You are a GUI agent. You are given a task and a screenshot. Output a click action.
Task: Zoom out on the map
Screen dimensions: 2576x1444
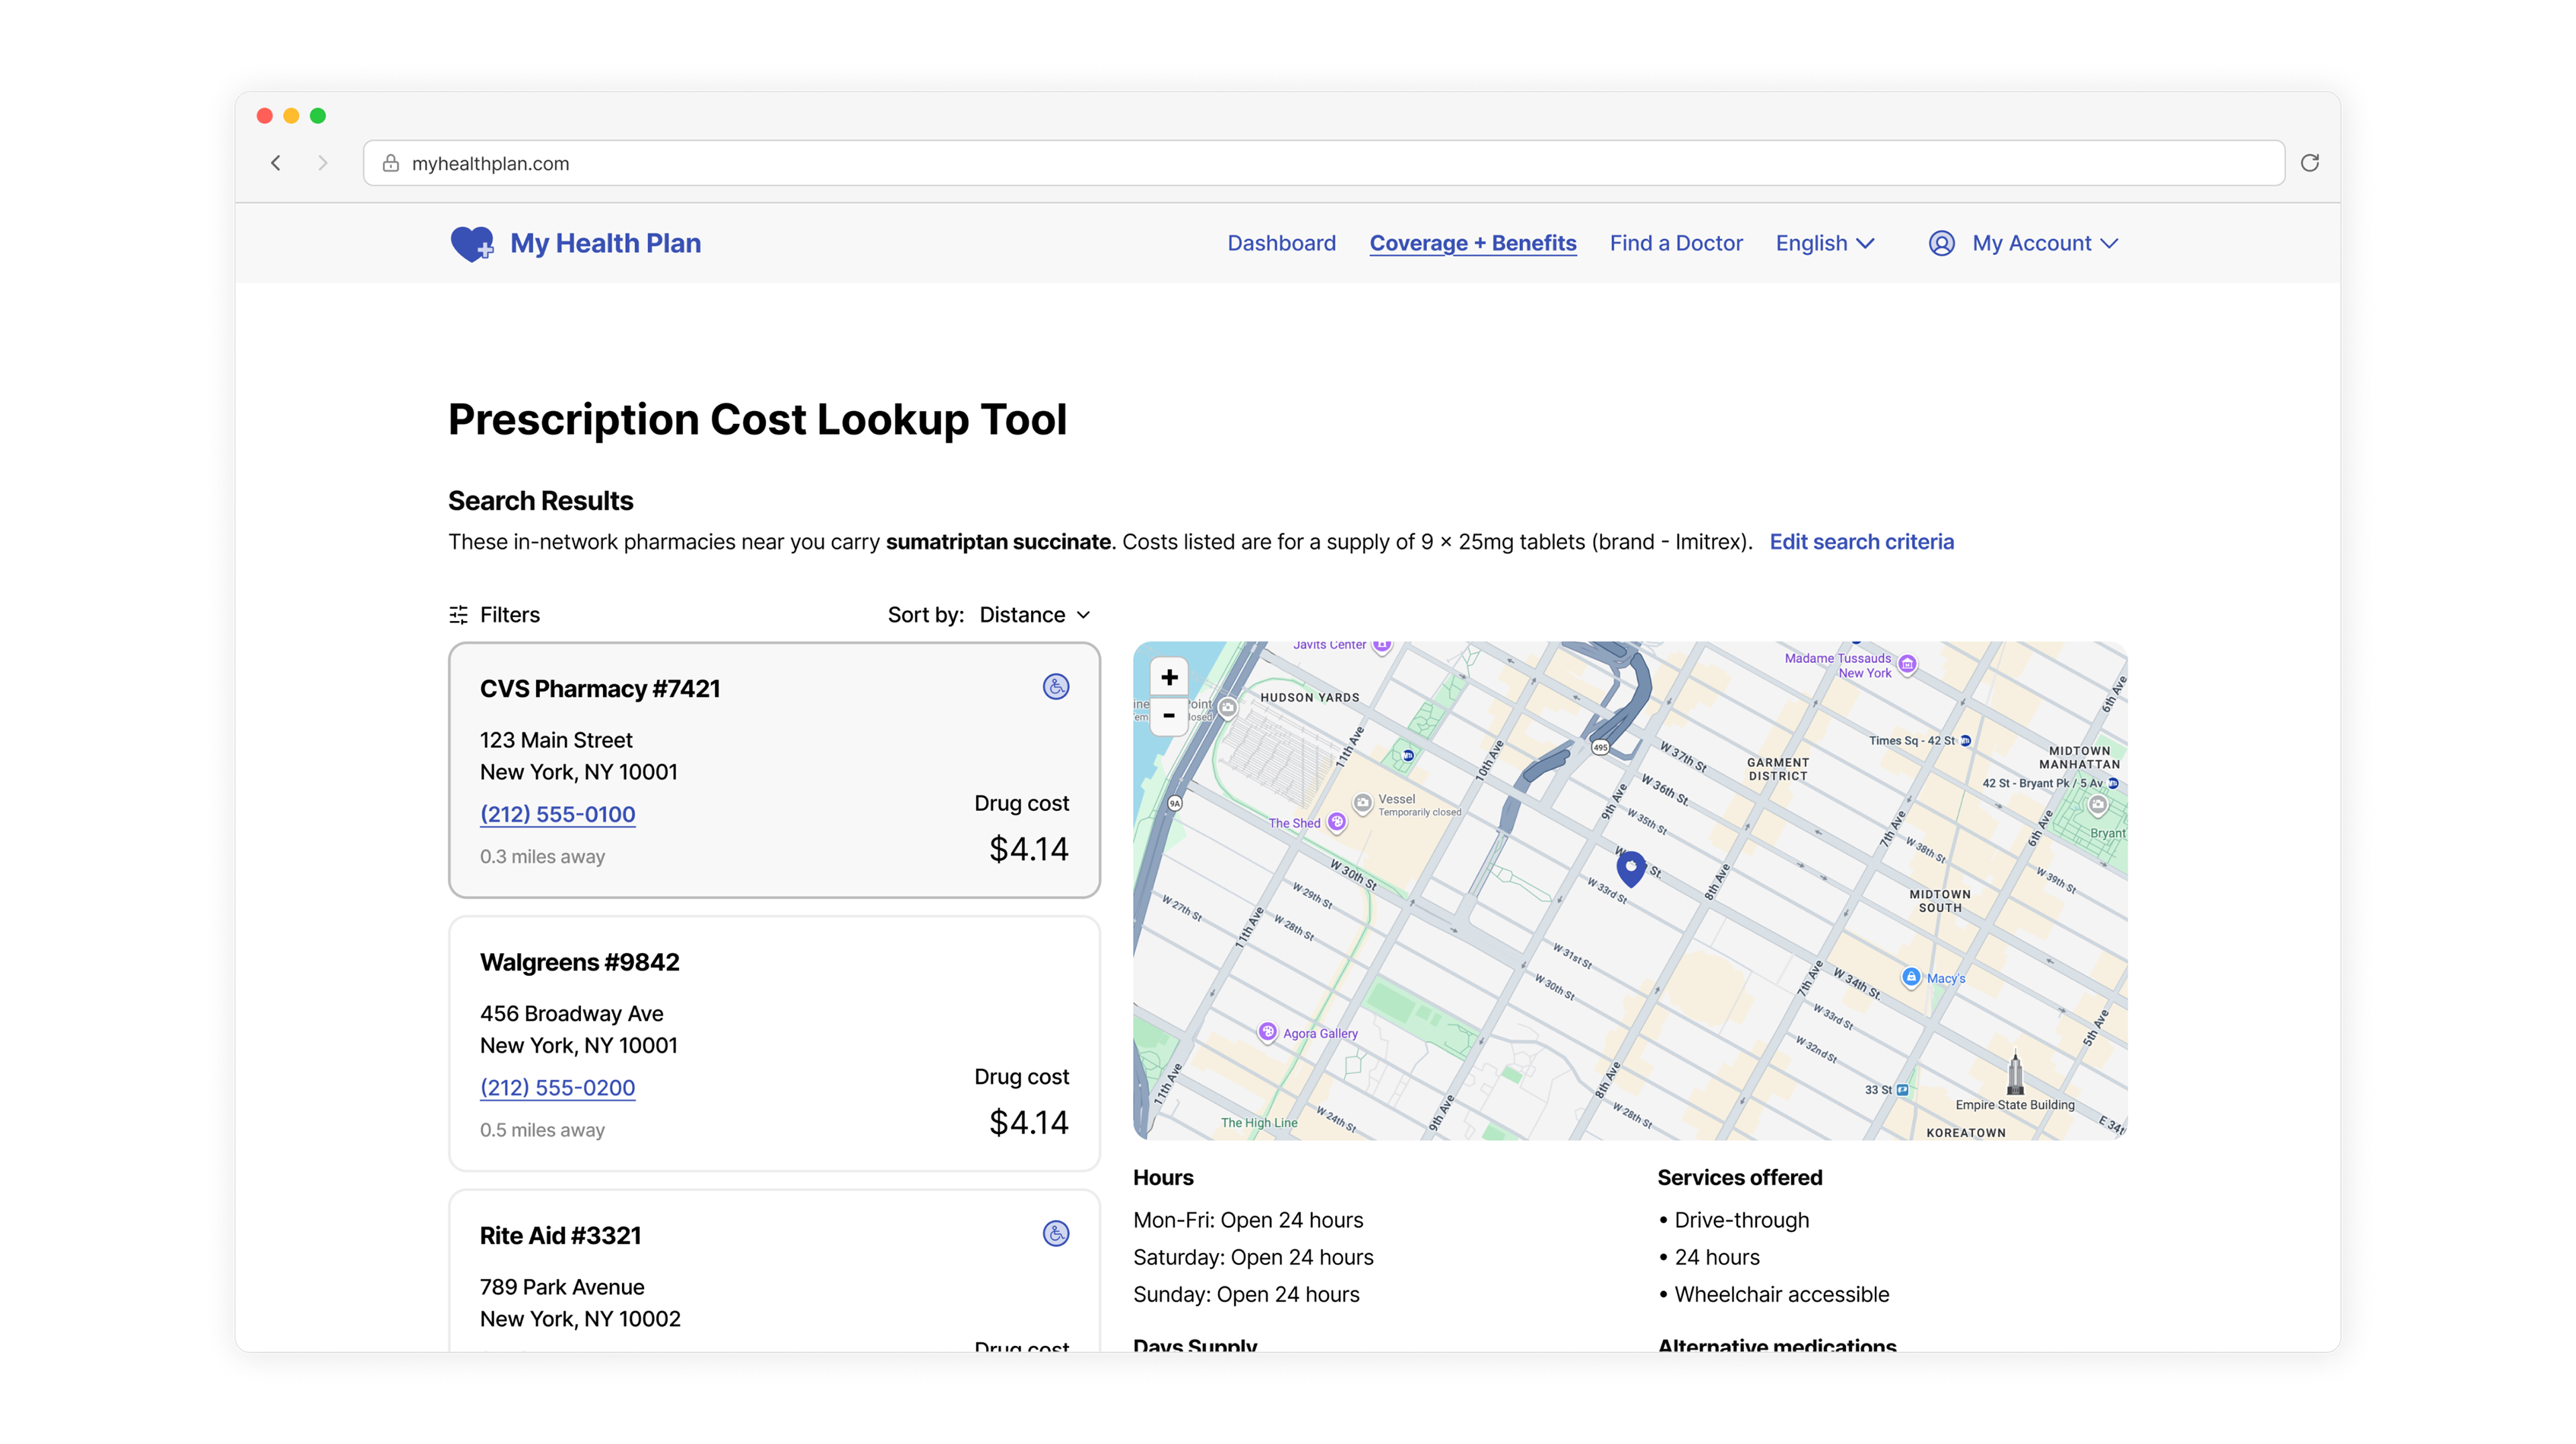tap(1169, 716)
